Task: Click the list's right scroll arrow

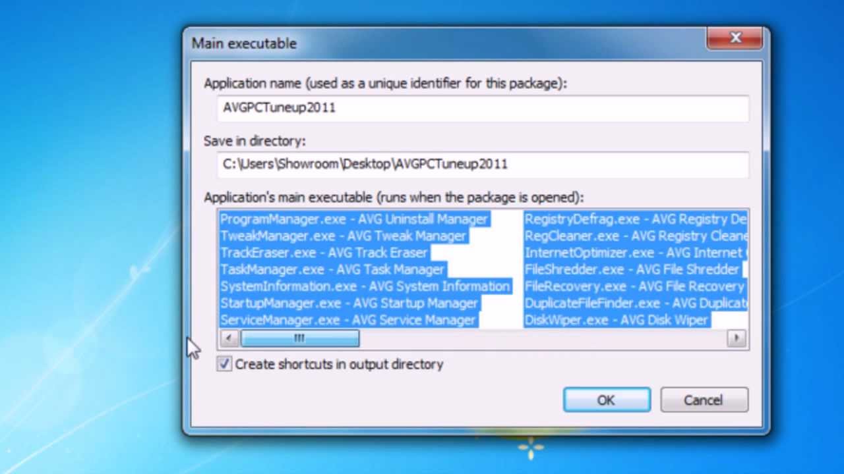Action: click(x=736, y=338)
